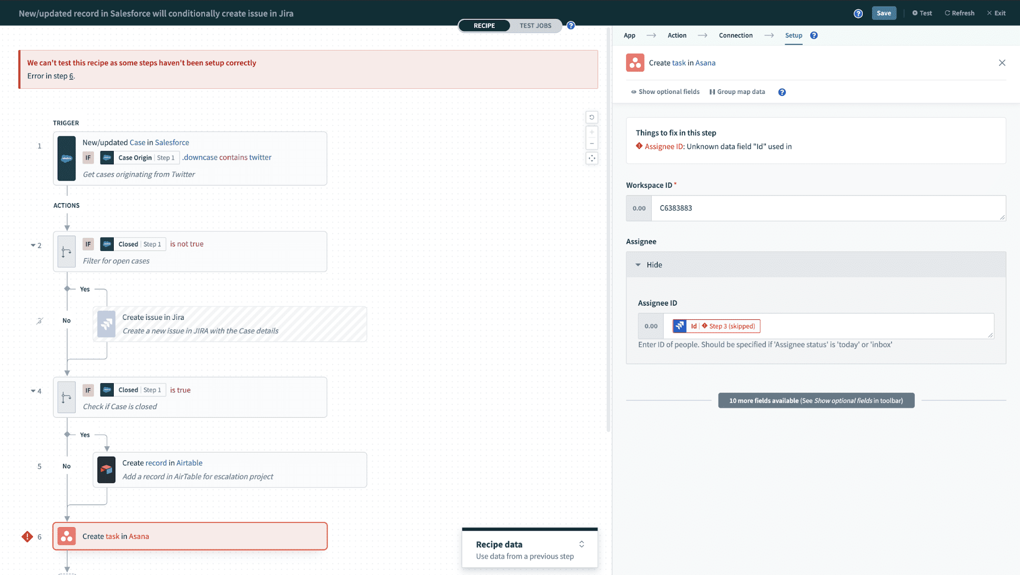The height and width of the screenshot is (575, 1020).
Task: Collapse step 2 condition branch arrow
Action: tap(33, 245)
